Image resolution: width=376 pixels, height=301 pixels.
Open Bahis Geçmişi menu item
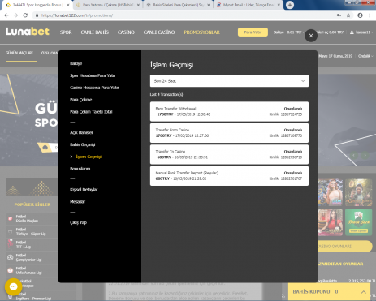pos(83,144)
